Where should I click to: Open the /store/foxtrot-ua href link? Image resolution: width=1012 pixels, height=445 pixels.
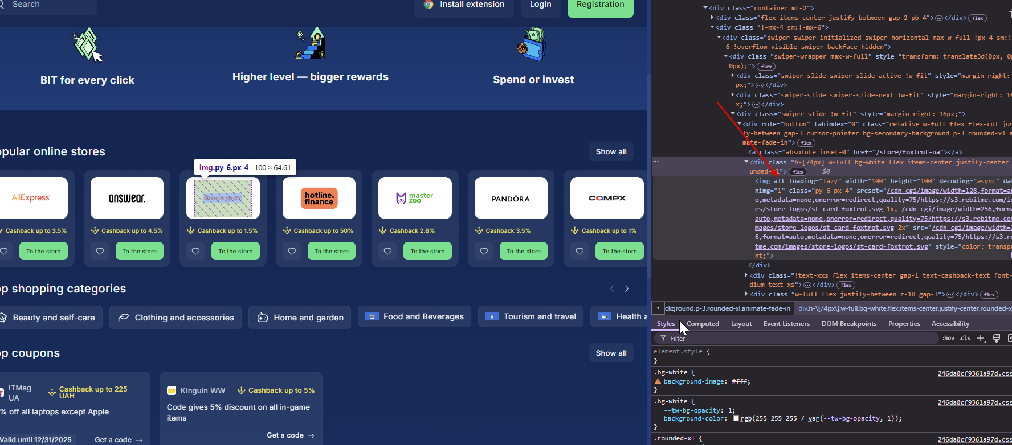point(908,152)
